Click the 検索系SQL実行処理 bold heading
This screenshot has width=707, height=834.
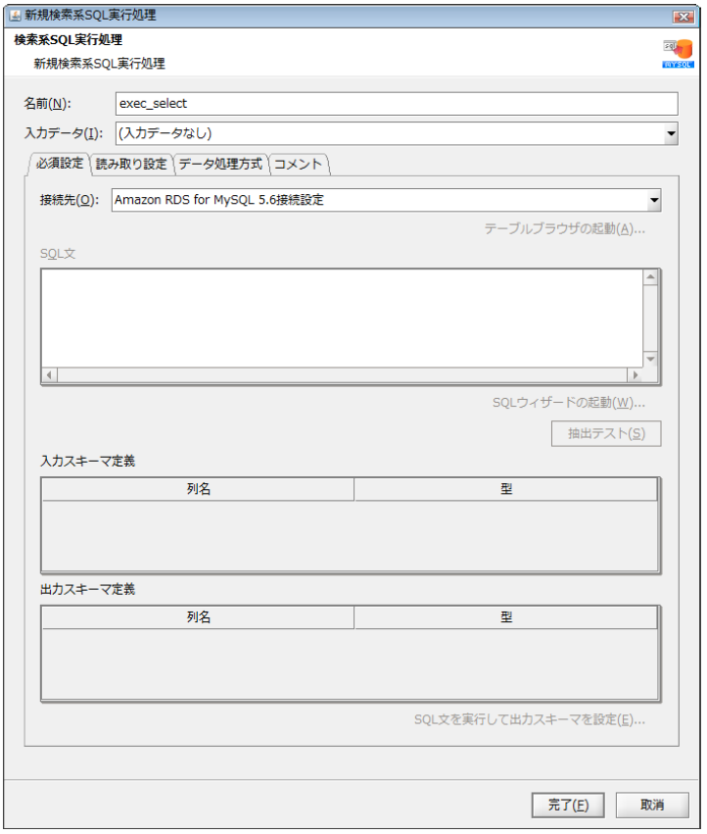(x=68, y=40)
